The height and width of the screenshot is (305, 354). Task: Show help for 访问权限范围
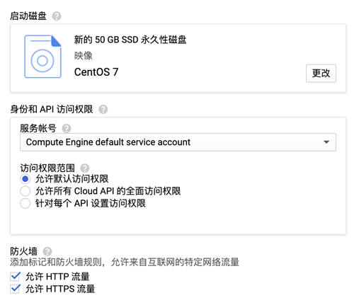point(85,168)
